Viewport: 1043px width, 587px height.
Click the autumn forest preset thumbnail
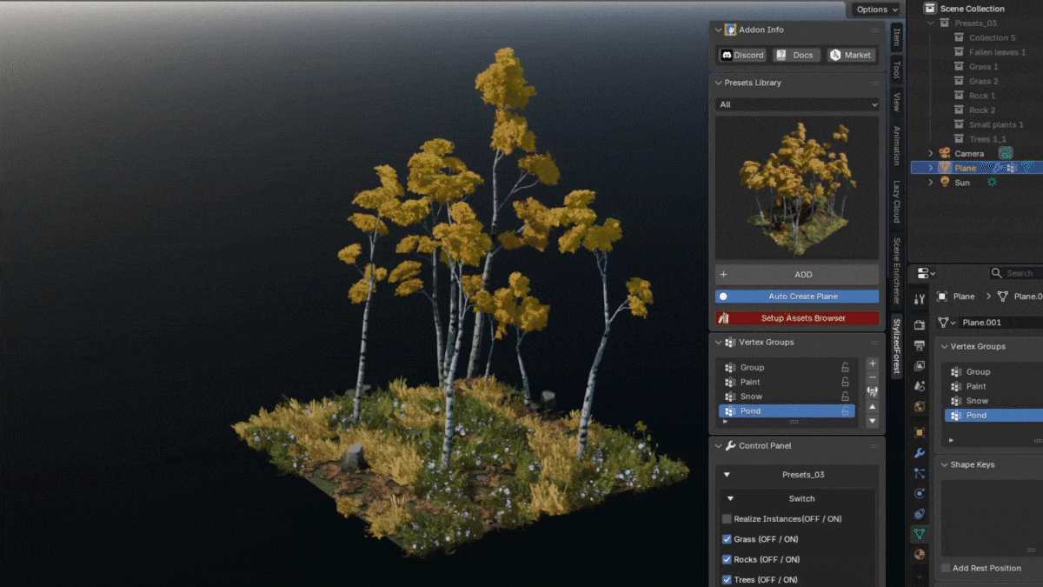pos(797,187)
